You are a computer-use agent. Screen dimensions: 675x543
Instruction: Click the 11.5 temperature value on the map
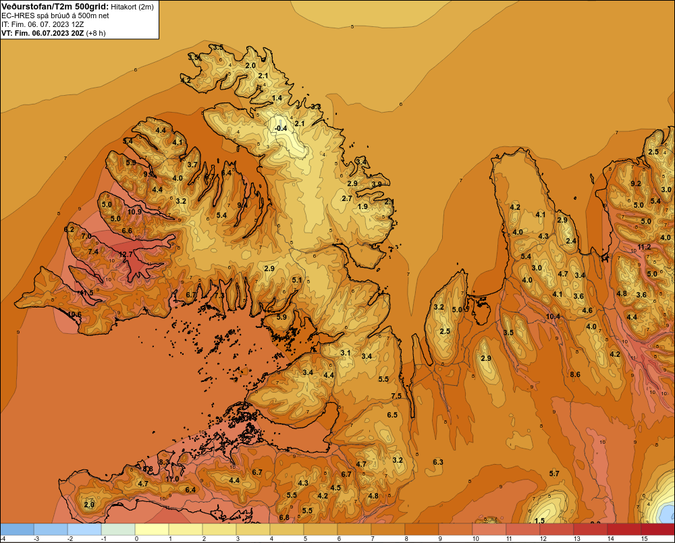[x=86, y=293]
